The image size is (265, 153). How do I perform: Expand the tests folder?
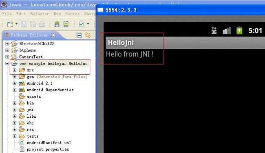pos(15,136)
